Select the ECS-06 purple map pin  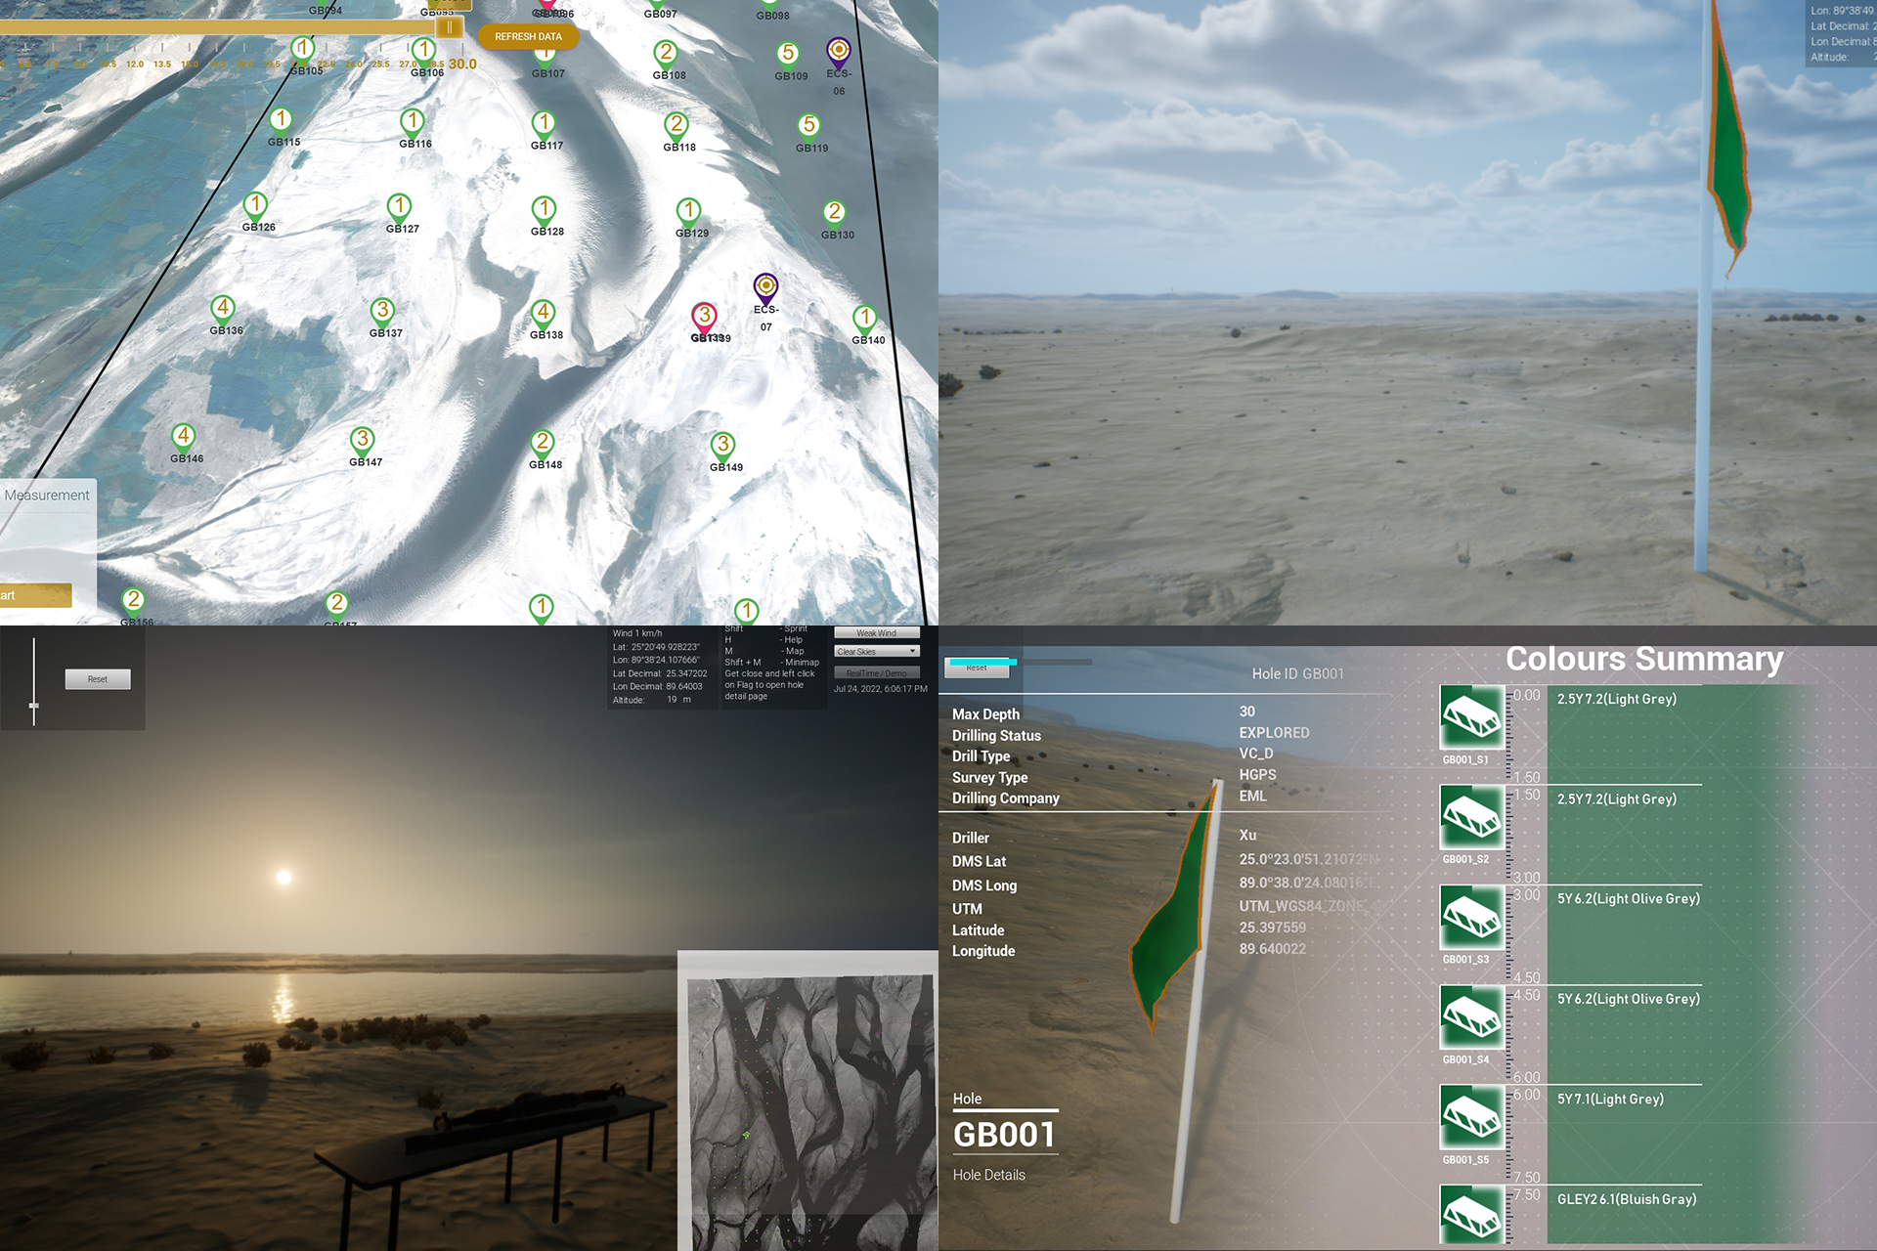point(838,50)
